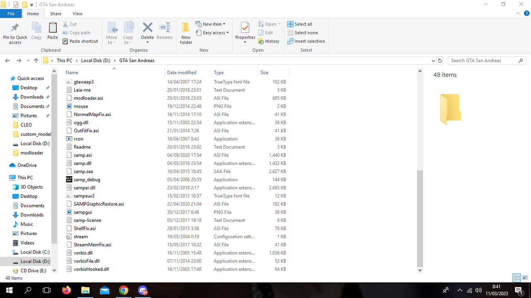Click the Rename icon in the ribbon
The width and height of the screenshot is (531, 298).
tap(165, 28)
